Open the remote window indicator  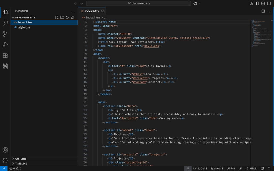(4, 168)
